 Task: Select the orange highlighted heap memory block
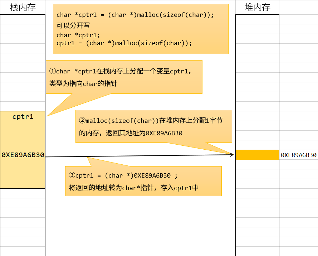click(x=257, y=155)
